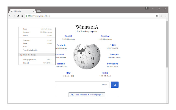176x110 pixels.
Task: Bookmark the page with the star icon
Action: [x=157, y=16]
